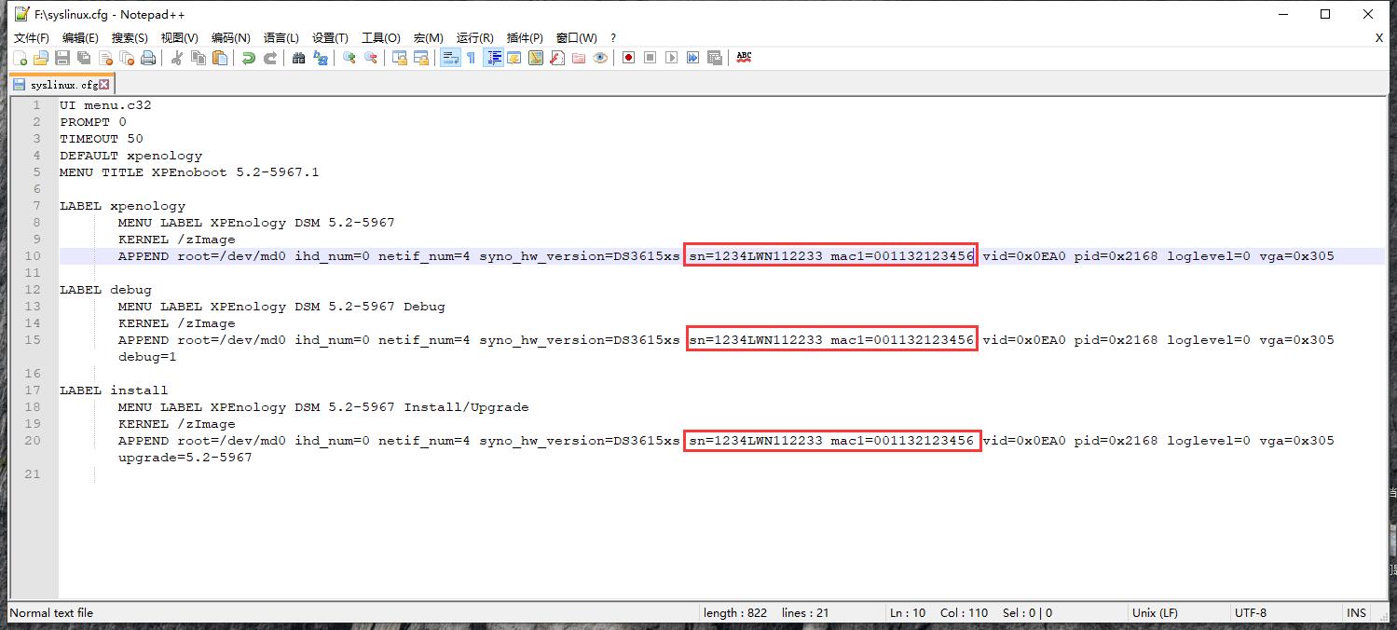The width and height of the screenshot is (1397, 630).
Task: Start macro recording with the red dot
Action: point(628,58)
